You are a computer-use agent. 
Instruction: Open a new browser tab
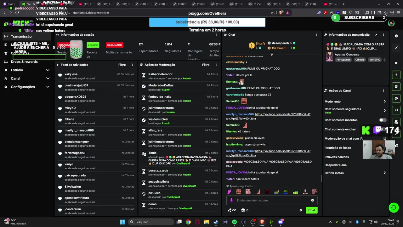click(x=343, y=4)
